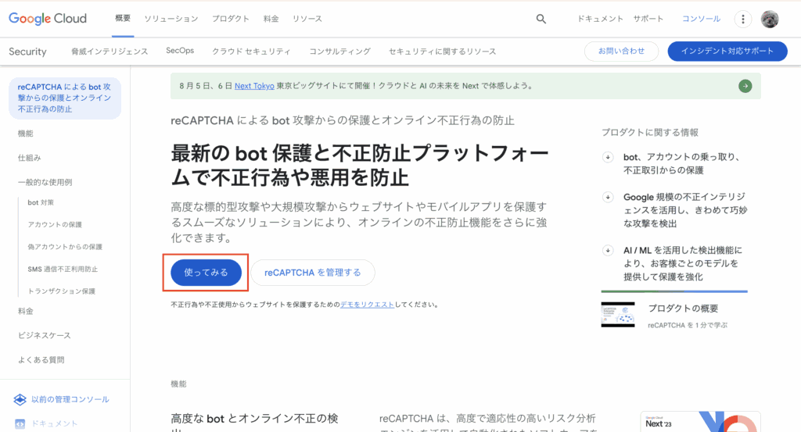Jump to 一般的な使用例 in the sidebar
The width and height of the screenshot is (801, 432).
[45, 182]
